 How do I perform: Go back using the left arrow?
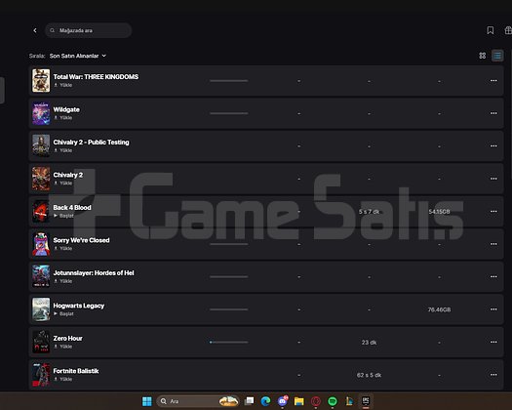point(35,30)
